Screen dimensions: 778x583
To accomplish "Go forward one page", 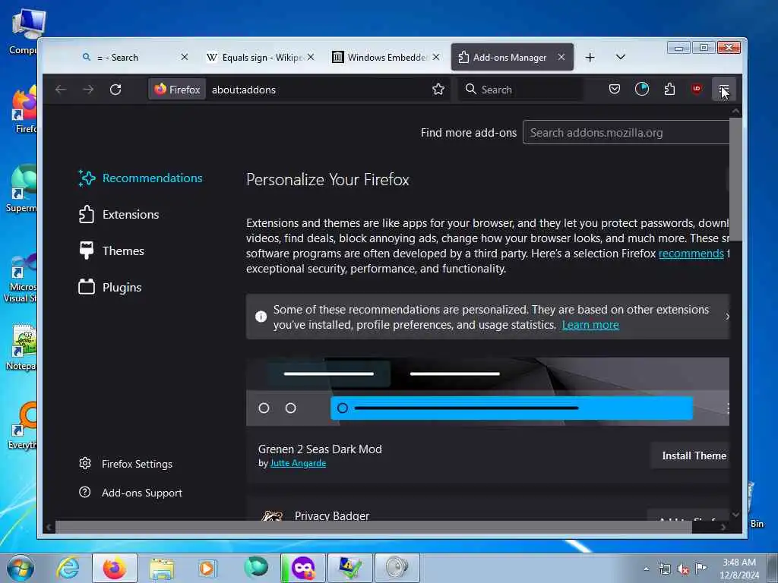I will 88,90.
